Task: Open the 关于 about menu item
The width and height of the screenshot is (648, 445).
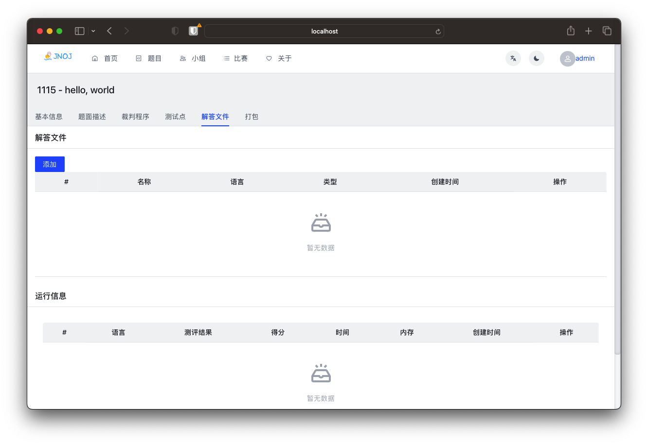Action: pos(279,58)
